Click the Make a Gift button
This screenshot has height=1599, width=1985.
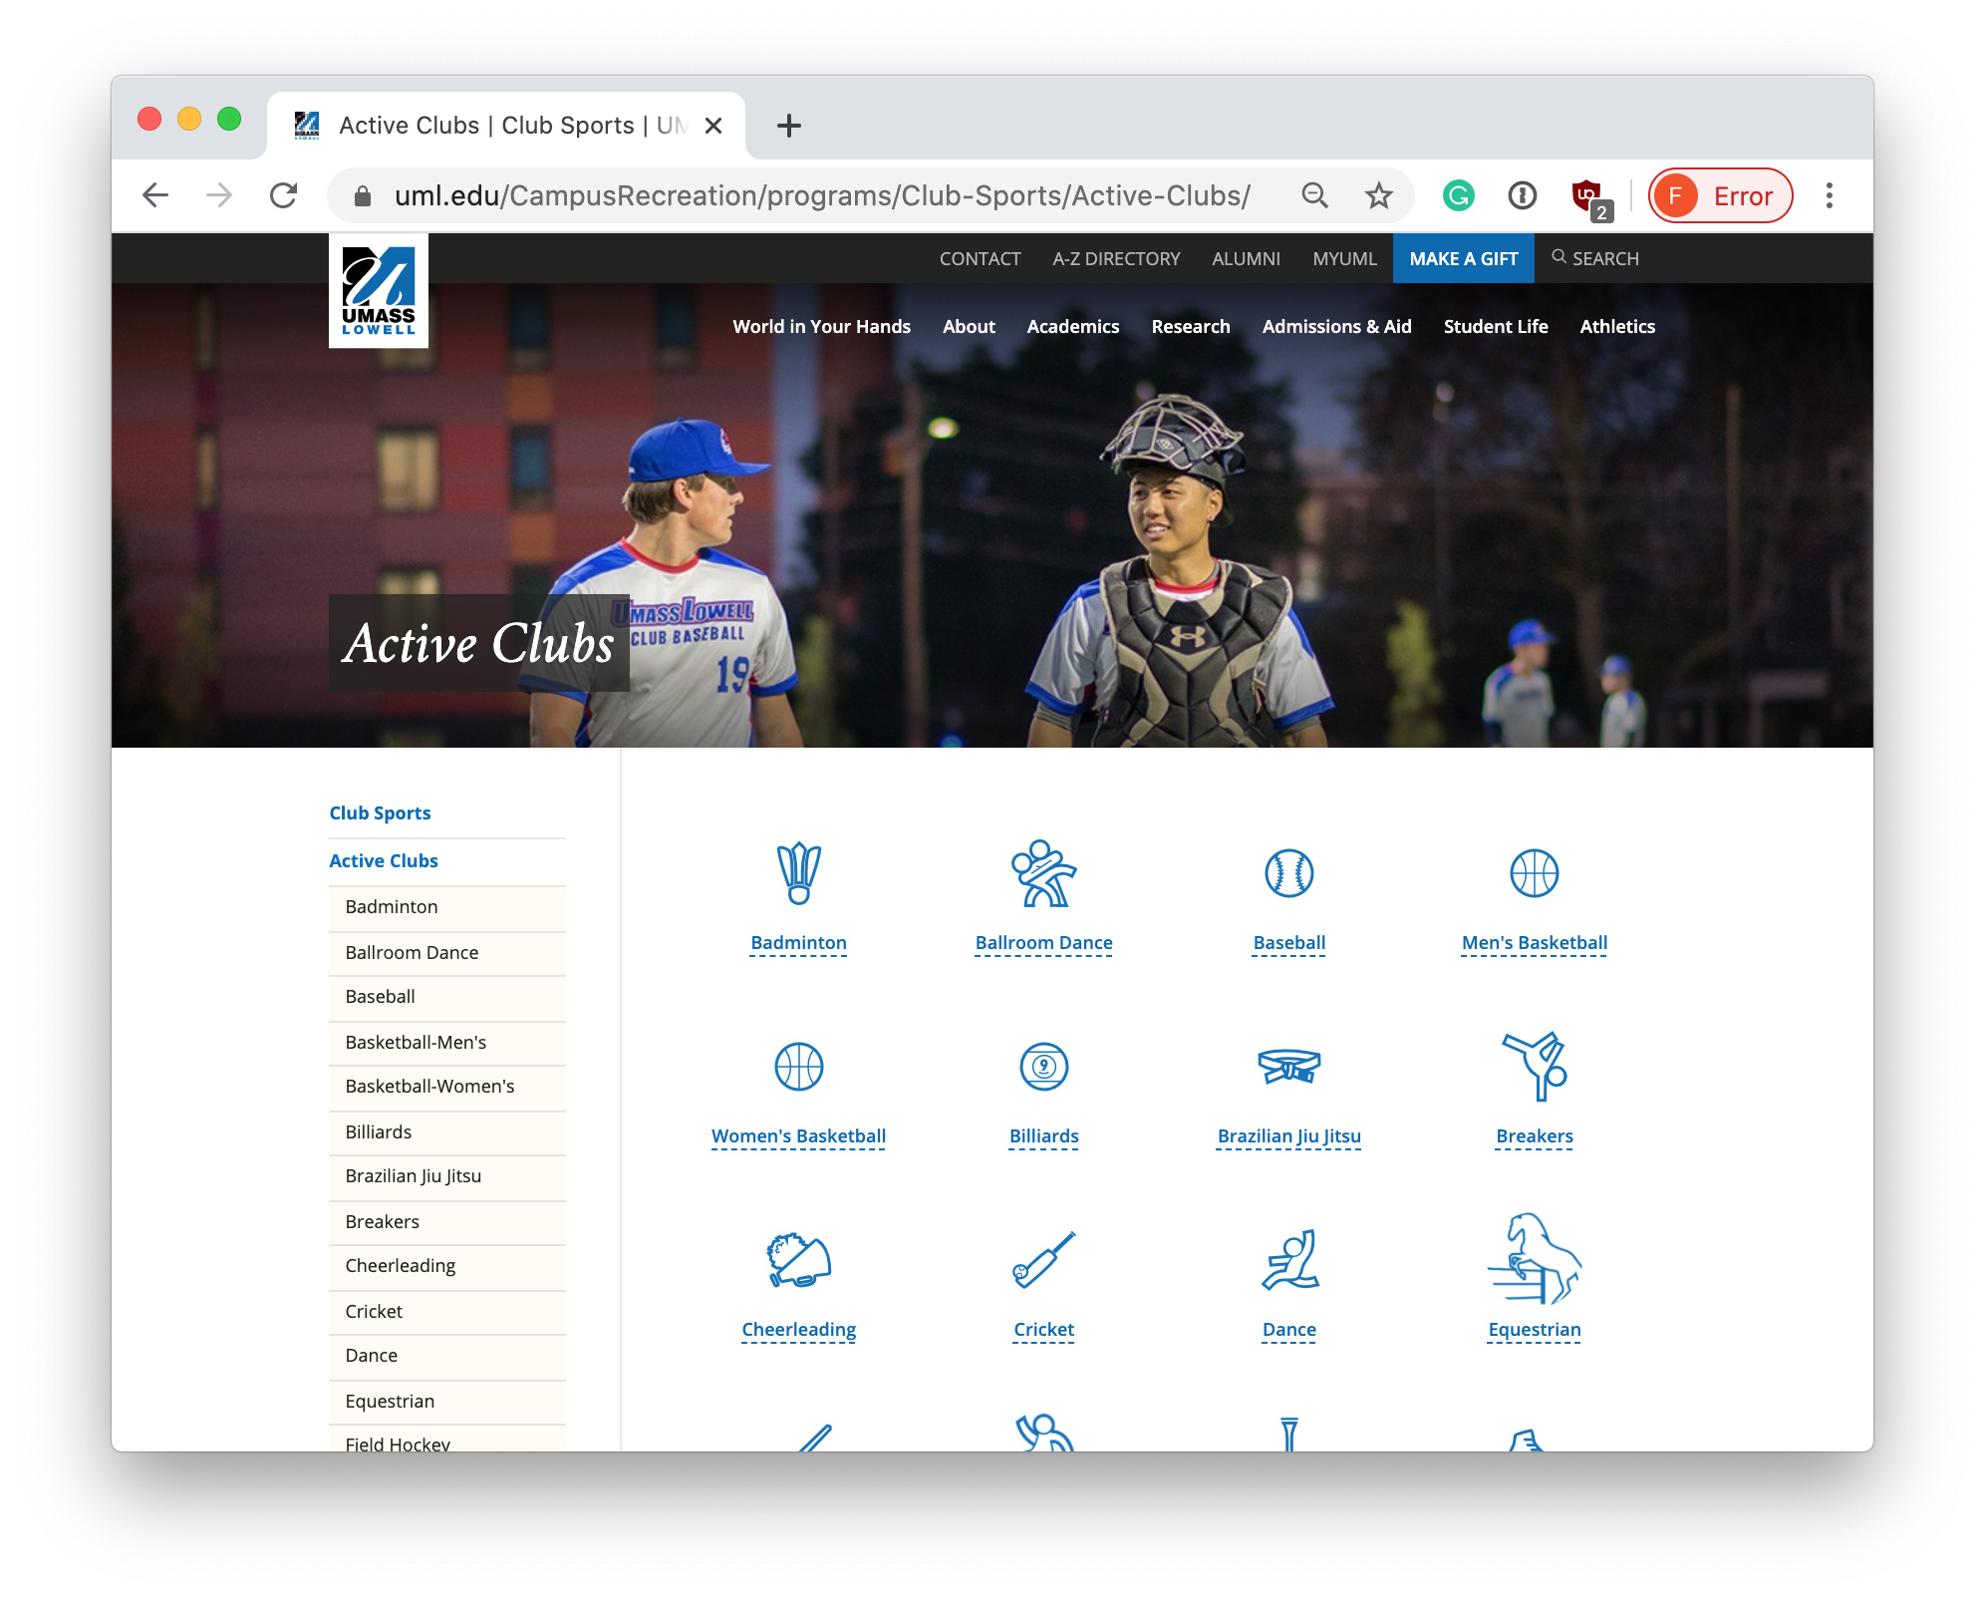point(1463,259)
